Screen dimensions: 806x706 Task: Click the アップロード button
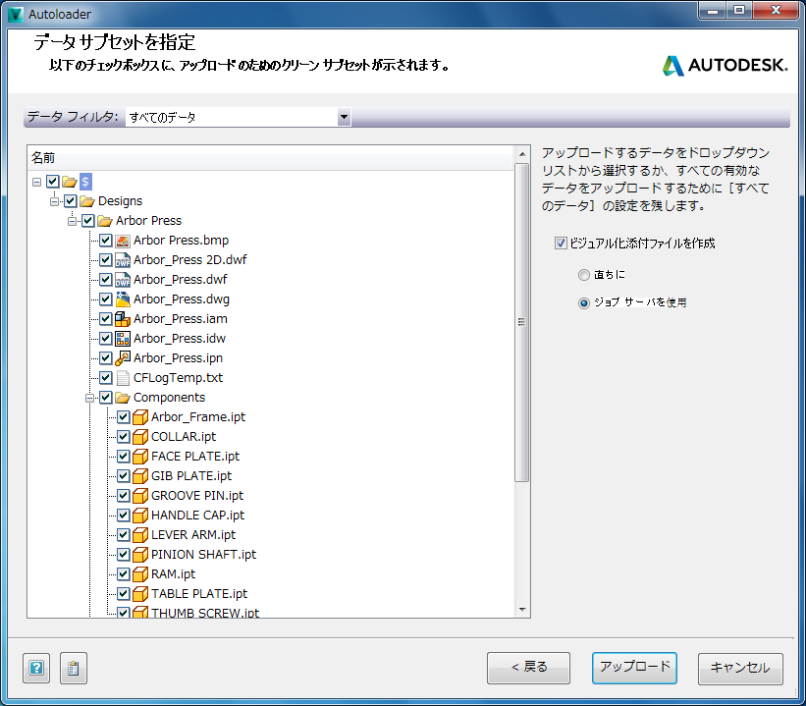[x=634, y=668]
